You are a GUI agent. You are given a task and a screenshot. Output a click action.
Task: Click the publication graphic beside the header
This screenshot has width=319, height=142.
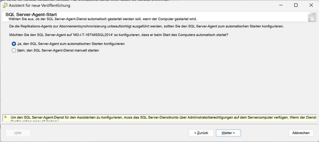(312, 17)
